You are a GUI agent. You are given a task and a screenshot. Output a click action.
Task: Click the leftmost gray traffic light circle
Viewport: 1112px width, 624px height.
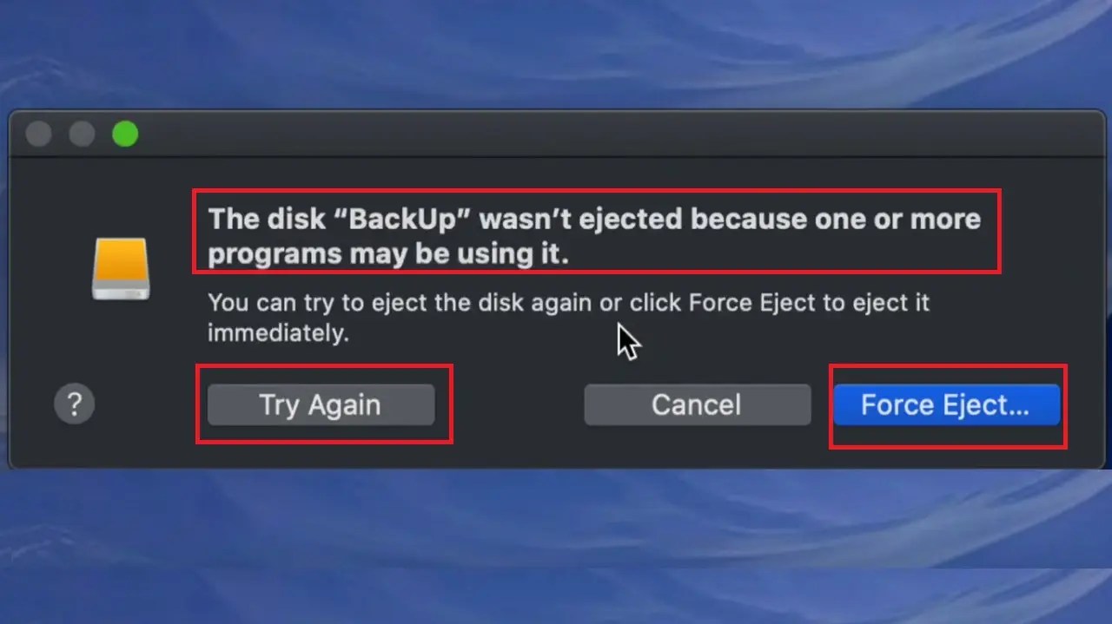(x=39, y=134)
